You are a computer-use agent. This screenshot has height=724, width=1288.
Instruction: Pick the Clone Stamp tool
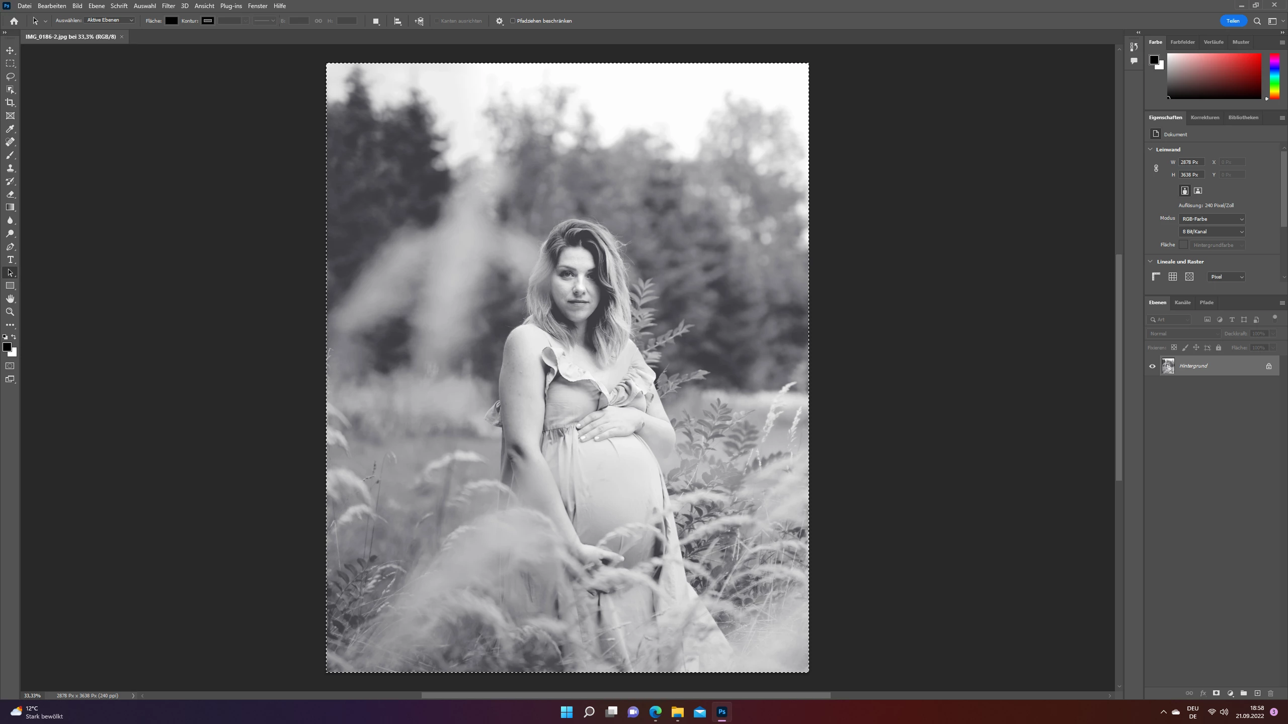coord(10,168)
